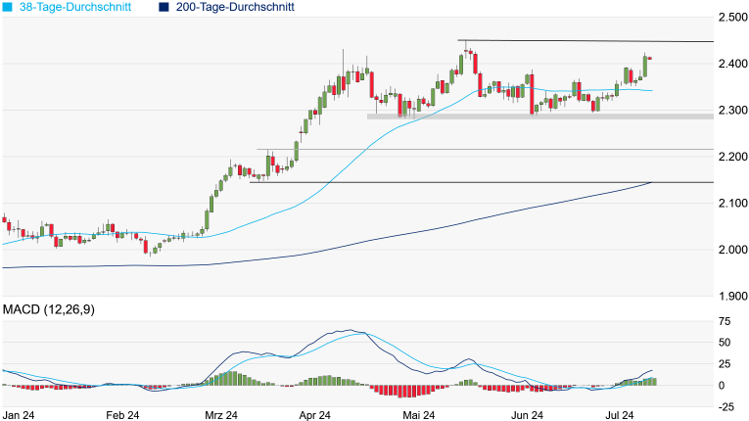Click the light blue 38-day legend swatch
Screen dimensions: 749x421
tap(7, 7)
